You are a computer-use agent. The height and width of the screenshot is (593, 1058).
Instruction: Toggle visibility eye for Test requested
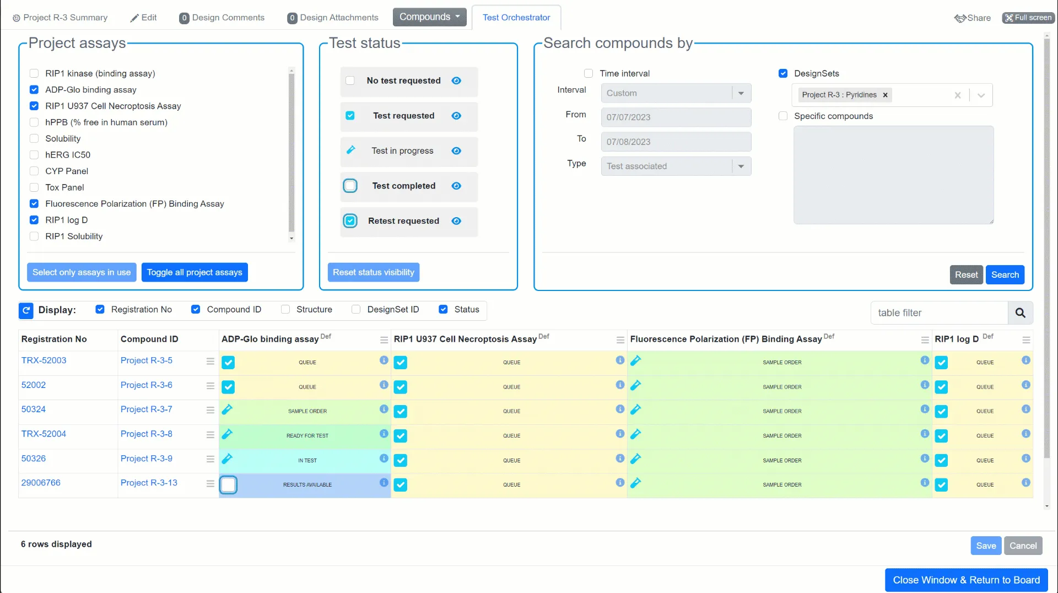(456, 116)
